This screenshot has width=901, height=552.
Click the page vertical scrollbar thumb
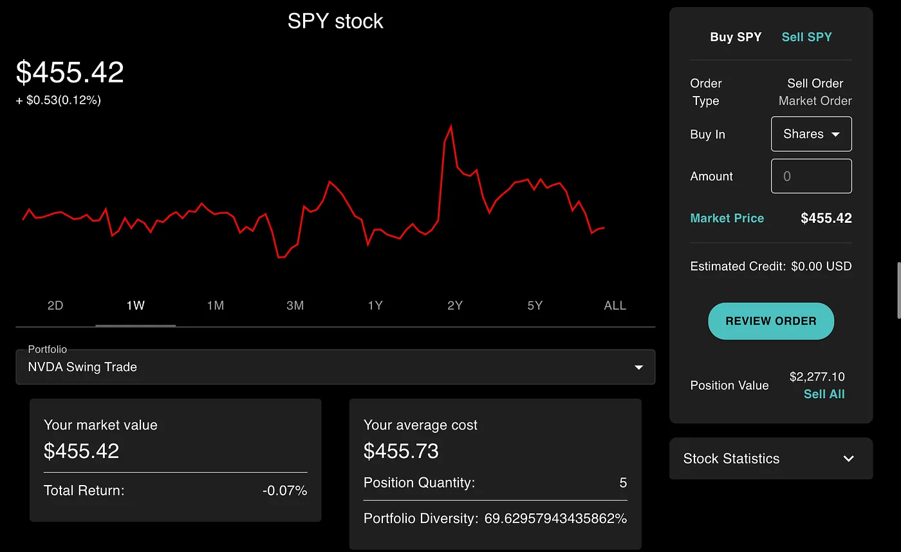point(898,290)
